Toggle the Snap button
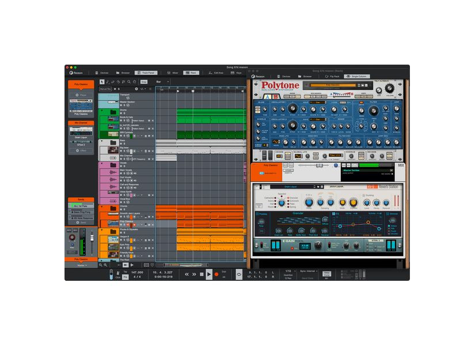 tap(144, 82)
